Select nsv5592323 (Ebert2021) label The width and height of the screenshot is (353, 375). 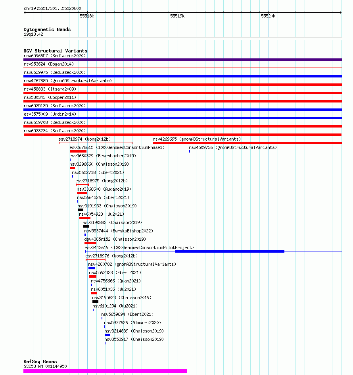coord(115,273)
